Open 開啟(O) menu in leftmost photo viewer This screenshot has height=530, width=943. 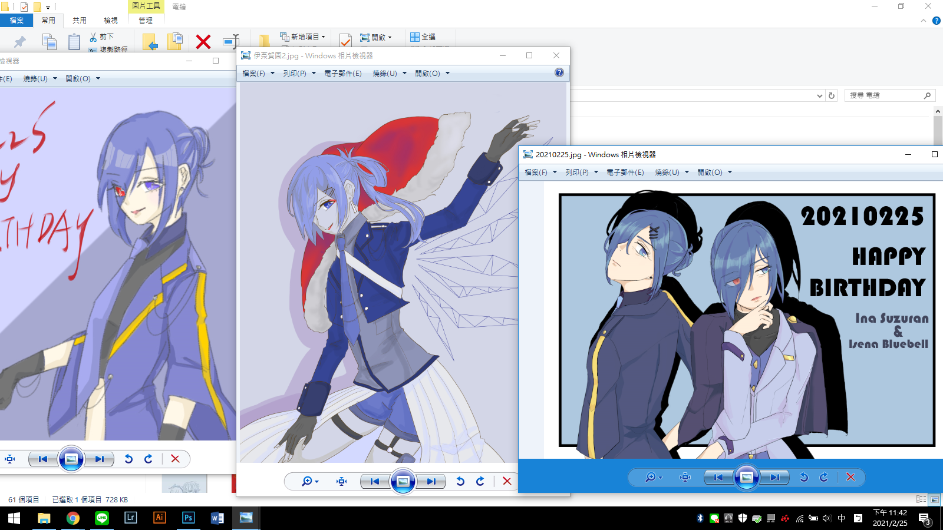(x=83, y=78)
